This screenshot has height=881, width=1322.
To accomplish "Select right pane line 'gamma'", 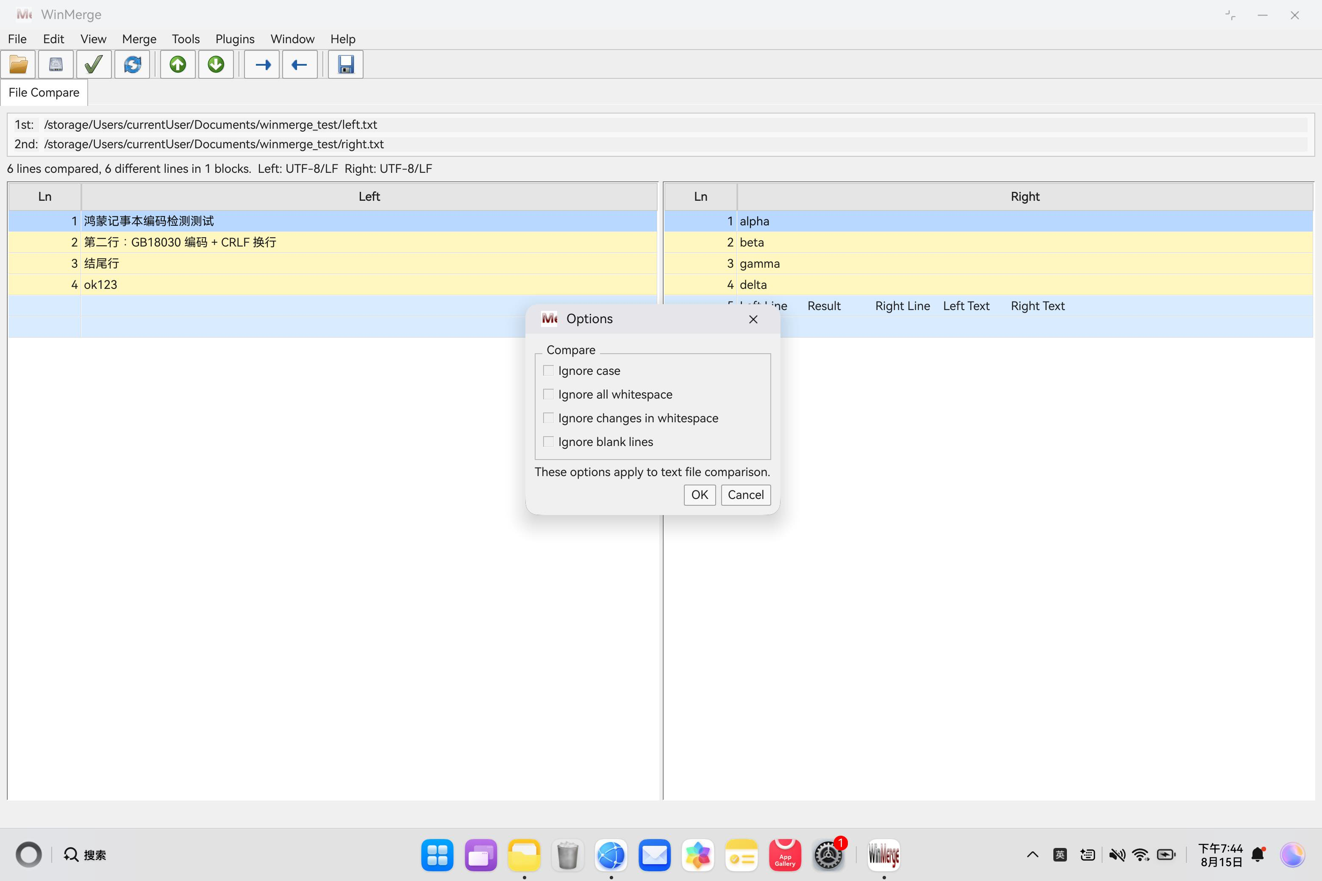I will pyautogui.click(x=989, y=263).
